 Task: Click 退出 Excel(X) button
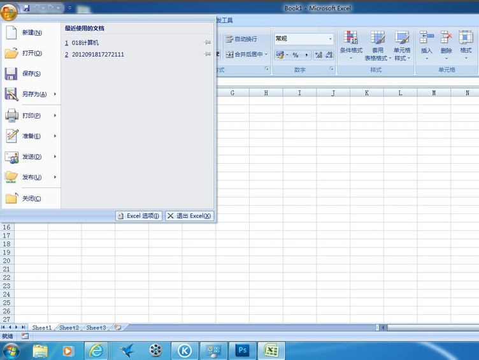(189, 216)
